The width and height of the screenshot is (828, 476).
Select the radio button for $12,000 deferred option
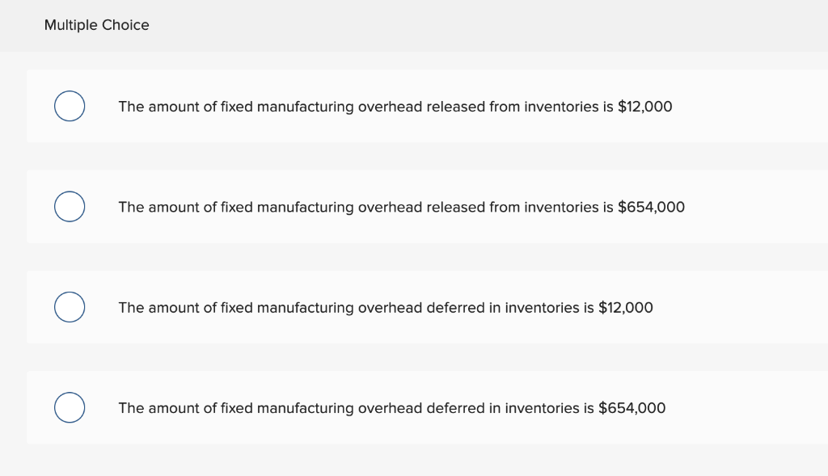pos(69,307)
